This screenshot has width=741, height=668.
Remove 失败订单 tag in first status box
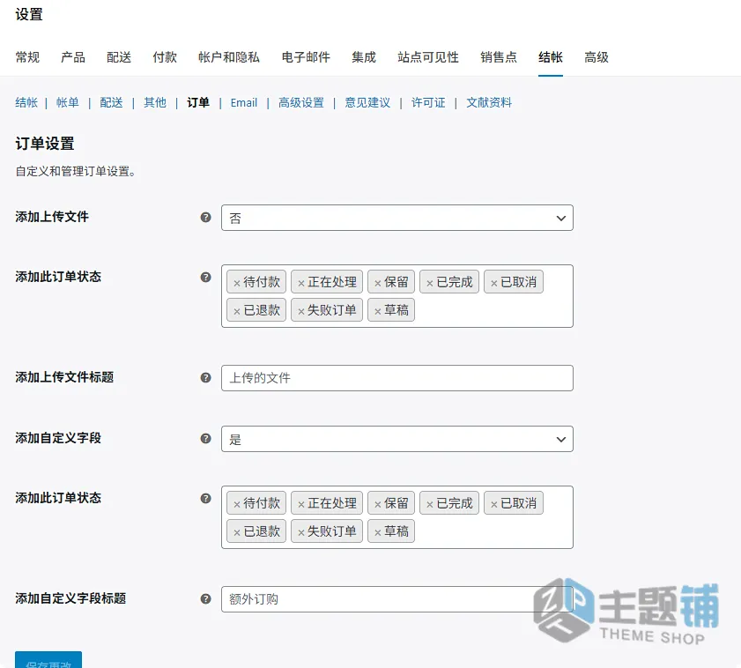[301, 311]
